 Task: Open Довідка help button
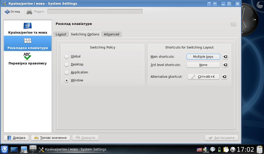[x=16, y=138]
